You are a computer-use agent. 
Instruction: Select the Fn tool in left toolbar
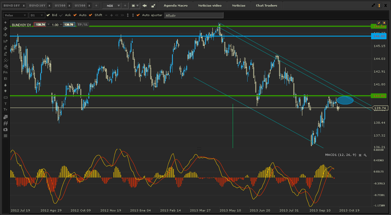pos(5,72)
